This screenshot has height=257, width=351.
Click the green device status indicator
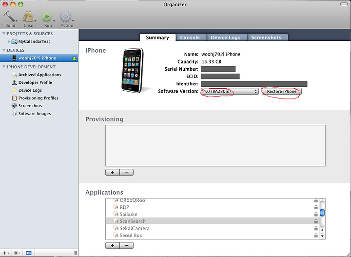(x=74, y=59)
